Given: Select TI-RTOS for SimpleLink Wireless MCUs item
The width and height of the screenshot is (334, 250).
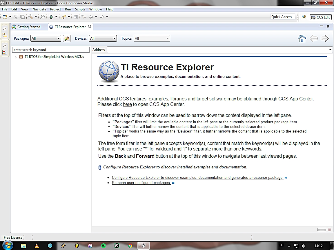Looking at the screenshot, I should click(54, 57).
